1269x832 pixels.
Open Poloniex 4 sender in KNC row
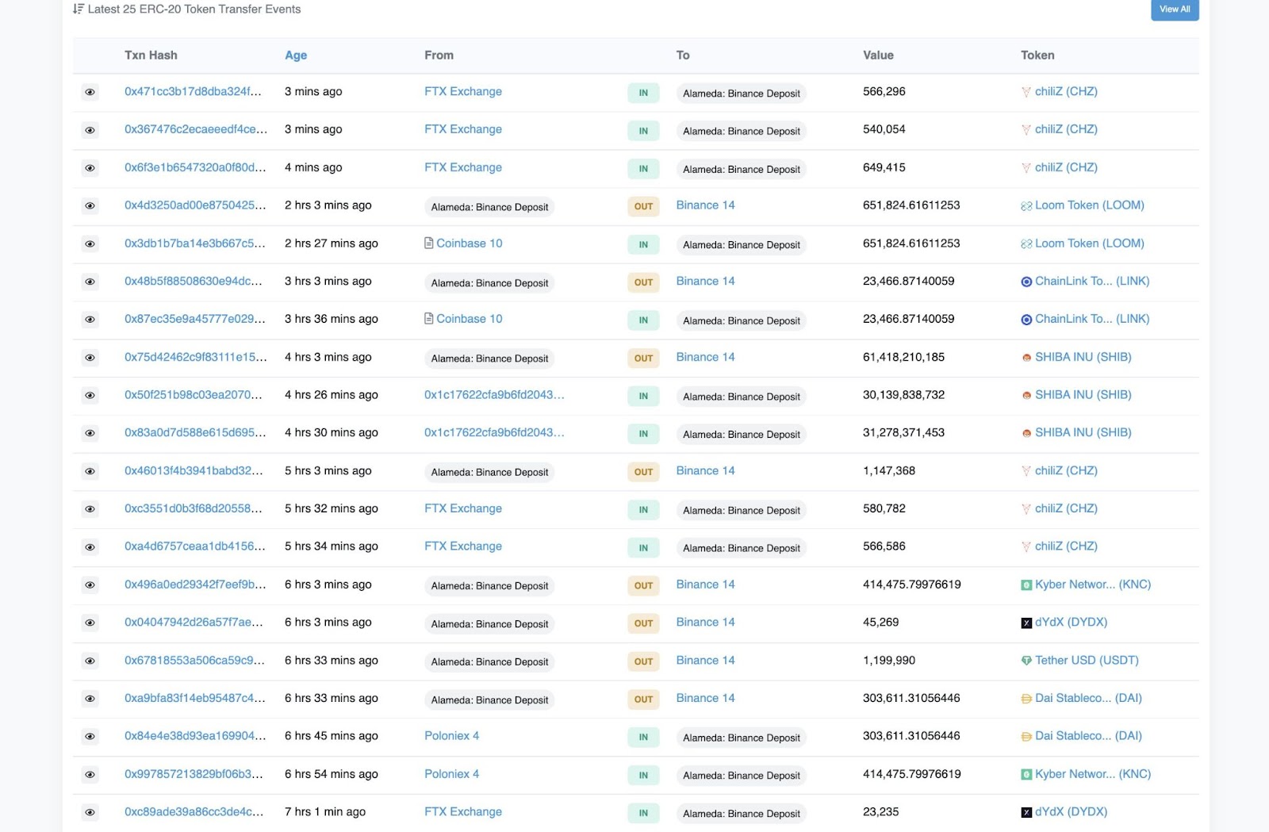(452, 774)
